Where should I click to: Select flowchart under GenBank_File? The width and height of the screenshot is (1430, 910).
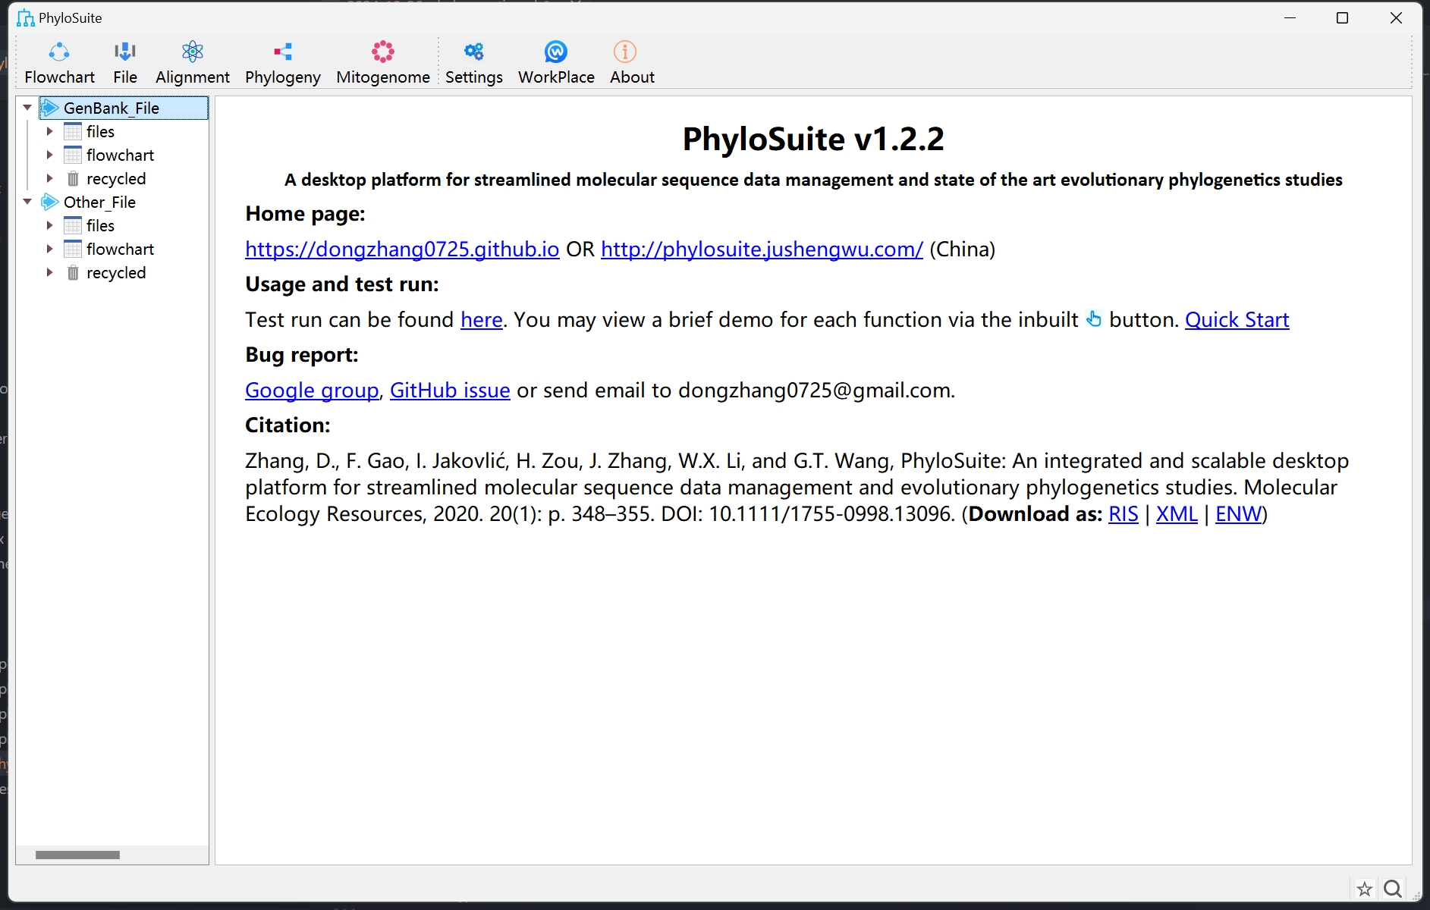click(x=120, y=155)
